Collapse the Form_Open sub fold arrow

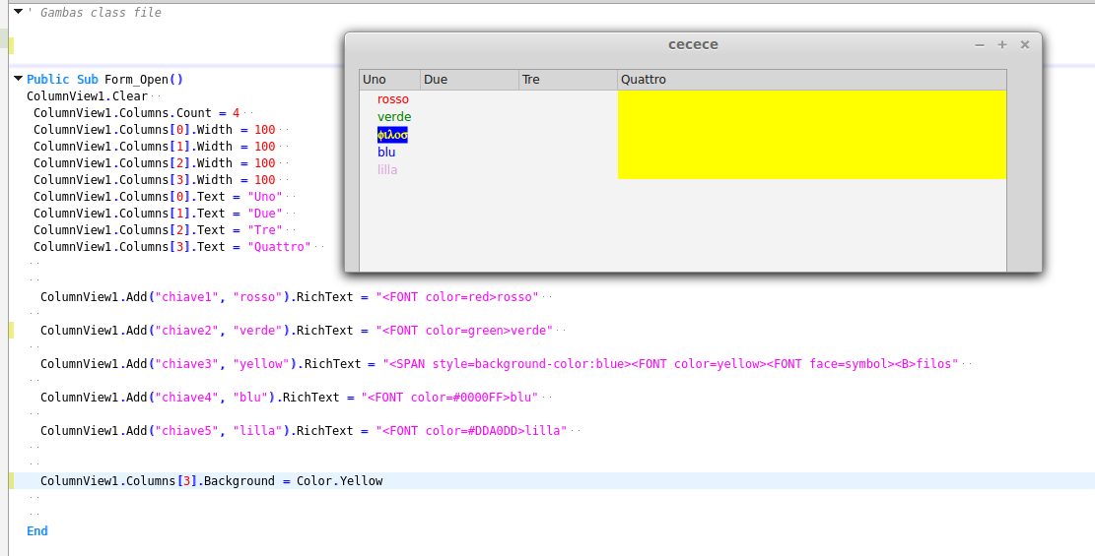pos(18,79)
